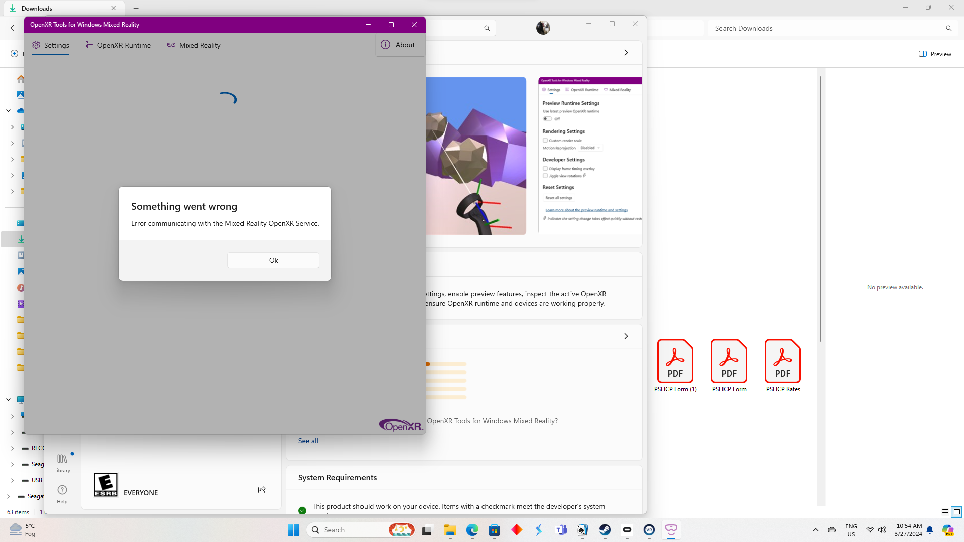Open the About page

click(x=398, y=45)
